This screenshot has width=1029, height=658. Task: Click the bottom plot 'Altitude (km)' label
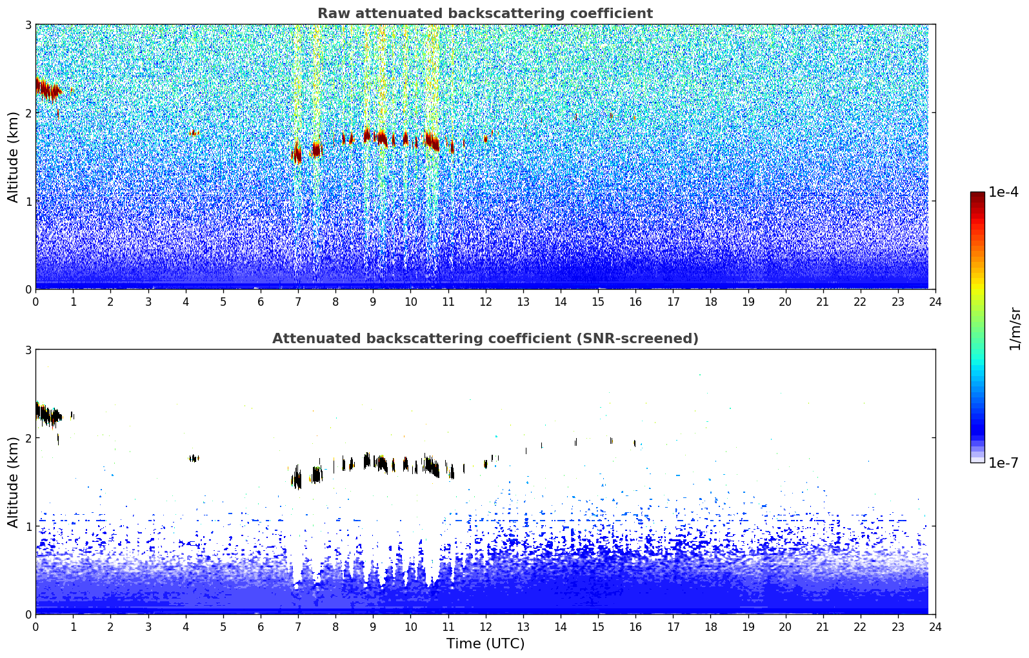pos(13,482)
